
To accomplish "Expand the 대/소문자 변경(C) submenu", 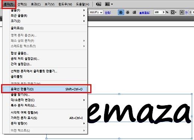I will click(48, 100).
